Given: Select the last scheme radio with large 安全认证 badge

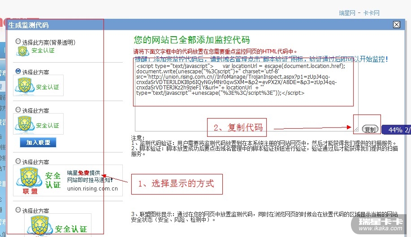Looking at the screenshot, I should click(x=18, y=210).
